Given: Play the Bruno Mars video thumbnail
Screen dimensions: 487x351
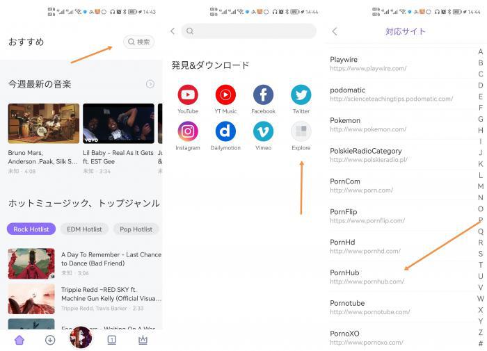Looking at the screenshot, I should click(43, 124).
